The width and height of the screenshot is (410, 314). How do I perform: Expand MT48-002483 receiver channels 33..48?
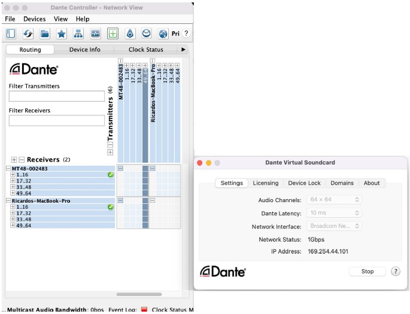pyautogui.click(x=13, y=187)
